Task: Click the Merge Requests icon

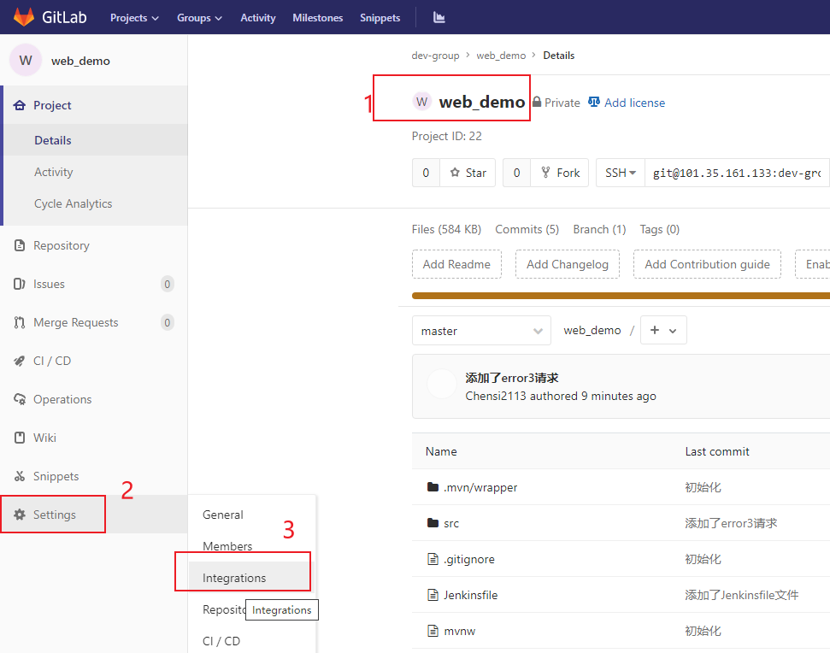Action: click(x=20, y=322)
